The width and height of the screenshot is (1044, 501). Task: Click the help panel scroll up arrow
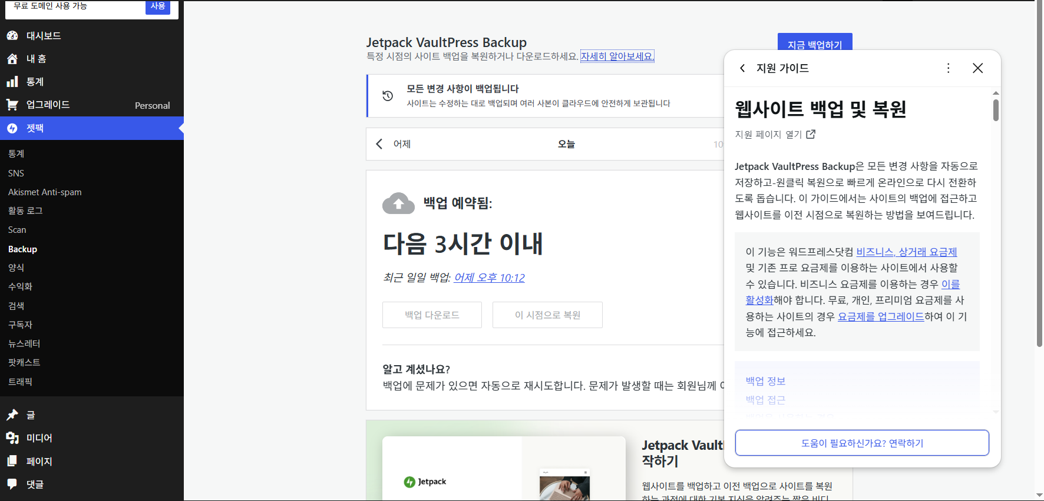[996, 93]
